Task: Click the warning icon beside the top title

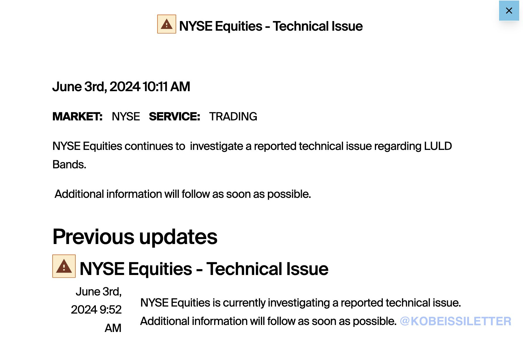Action: pos(167,24)
